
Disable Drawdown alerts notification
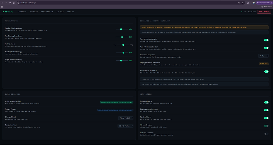click(x=266, y=102)
